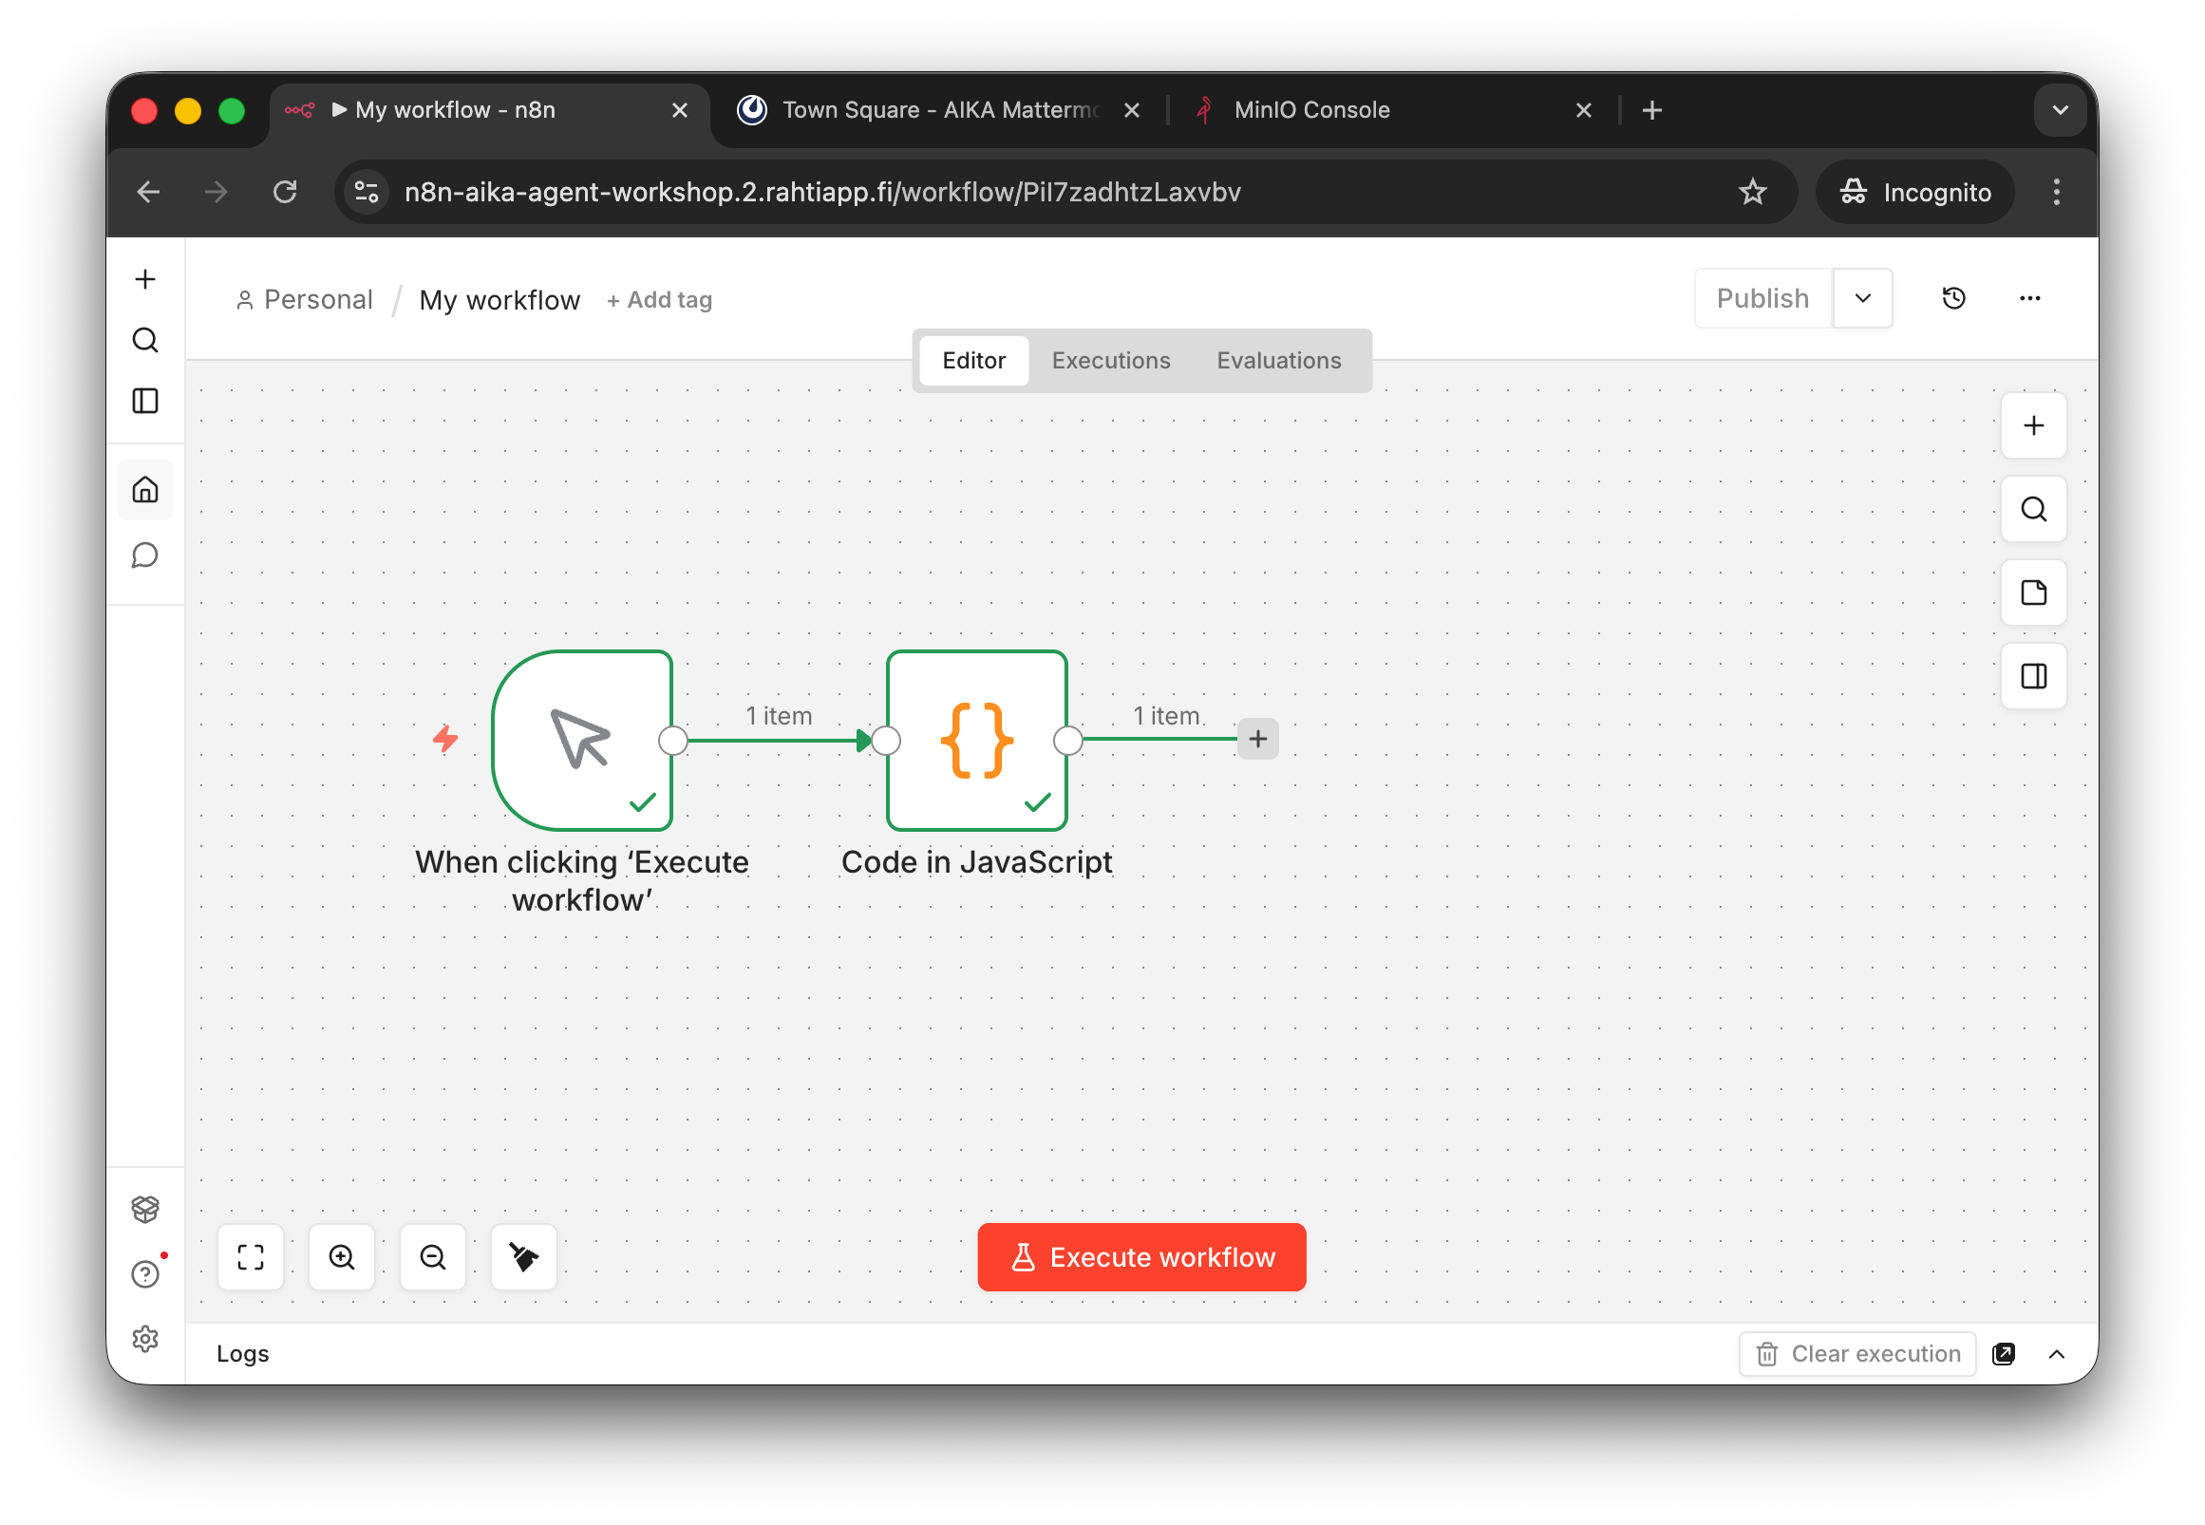Switch to the Executions tab

point(1110,360)
